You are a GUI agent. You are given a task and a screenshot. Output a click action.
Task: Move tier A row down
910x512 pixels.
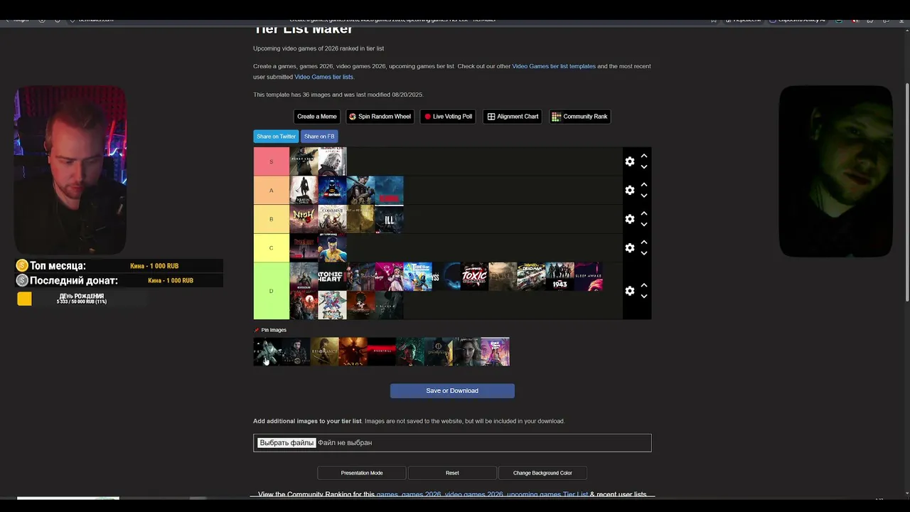pyautogui.click(x=643, y=196)
